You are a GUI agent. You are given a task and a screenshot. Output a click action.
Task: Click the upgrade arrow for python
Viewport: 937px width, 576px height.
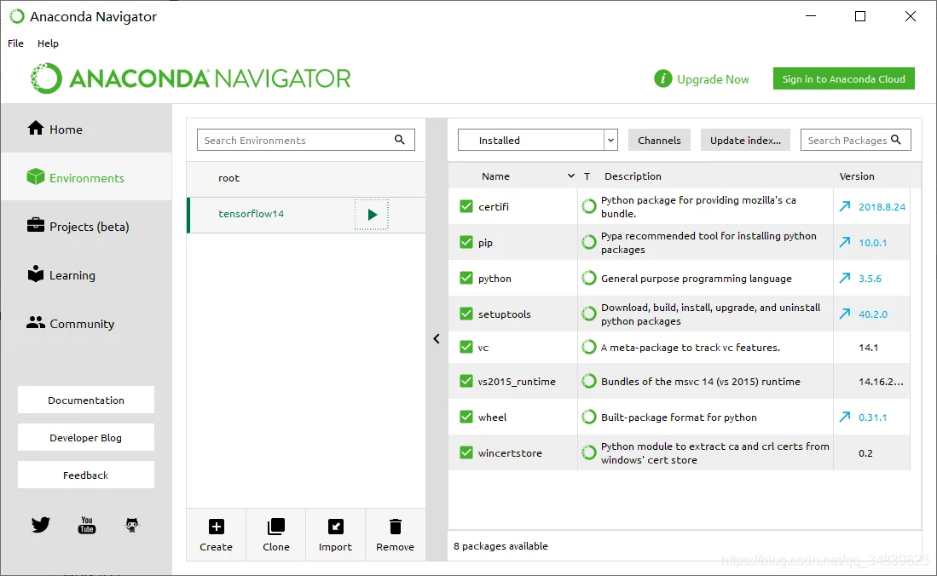[844, 279]
